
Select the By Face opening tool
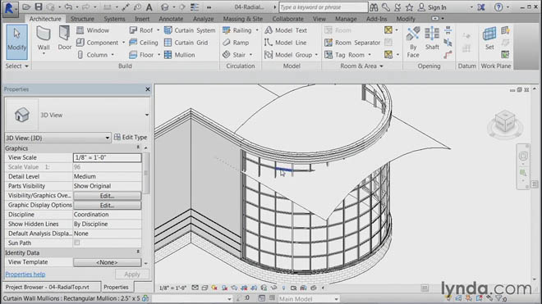(413, 42)
